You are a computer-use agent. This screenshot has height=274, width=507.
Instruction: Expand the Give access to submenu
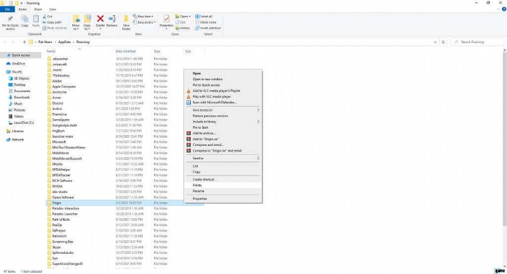(223, 110)
